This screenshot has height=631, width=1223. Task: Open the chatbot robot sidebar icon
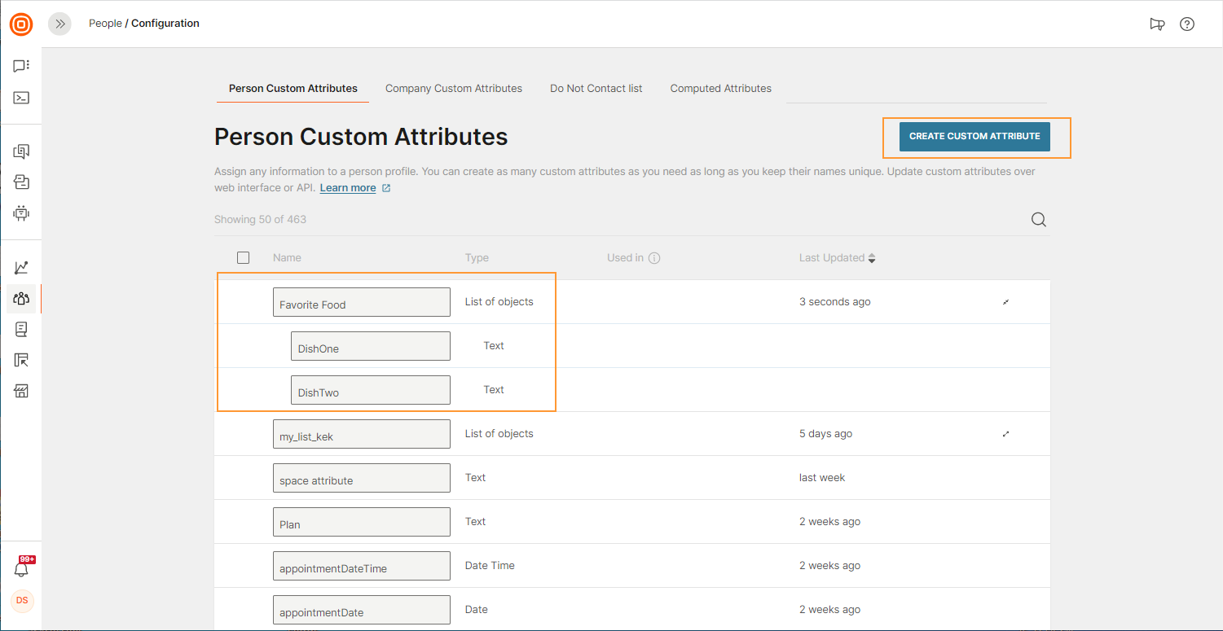21,213
